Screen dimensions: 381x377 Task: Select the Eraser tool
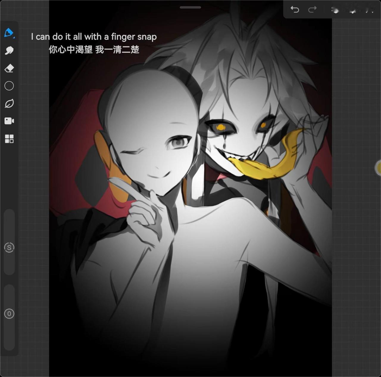click(x=9, y=68)
